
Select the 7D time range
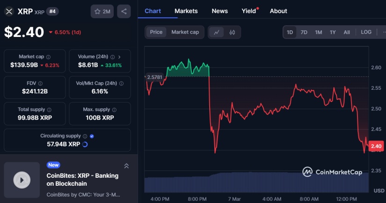tap(304, 32)
